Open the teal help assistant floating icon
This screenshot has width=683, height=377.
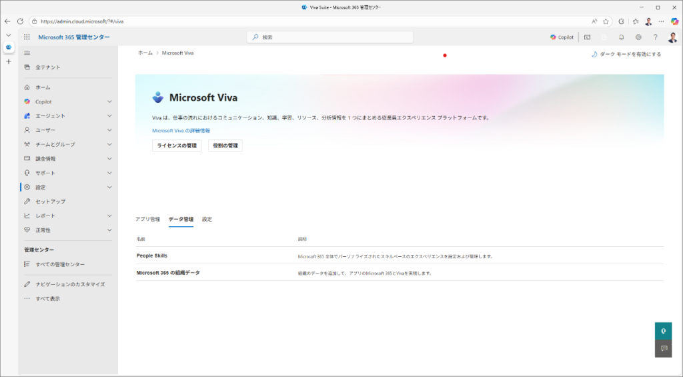(663, 330)
